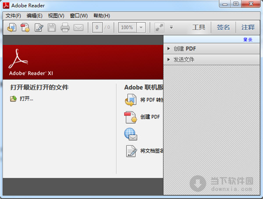Click the 创建 PDF link in online services
Screen dimensions: 263x199
[x=150, y=117]
